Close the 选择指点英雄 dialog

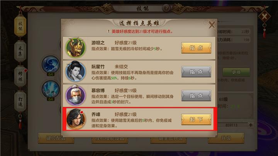pyautogui.click(x=212, y=25)
